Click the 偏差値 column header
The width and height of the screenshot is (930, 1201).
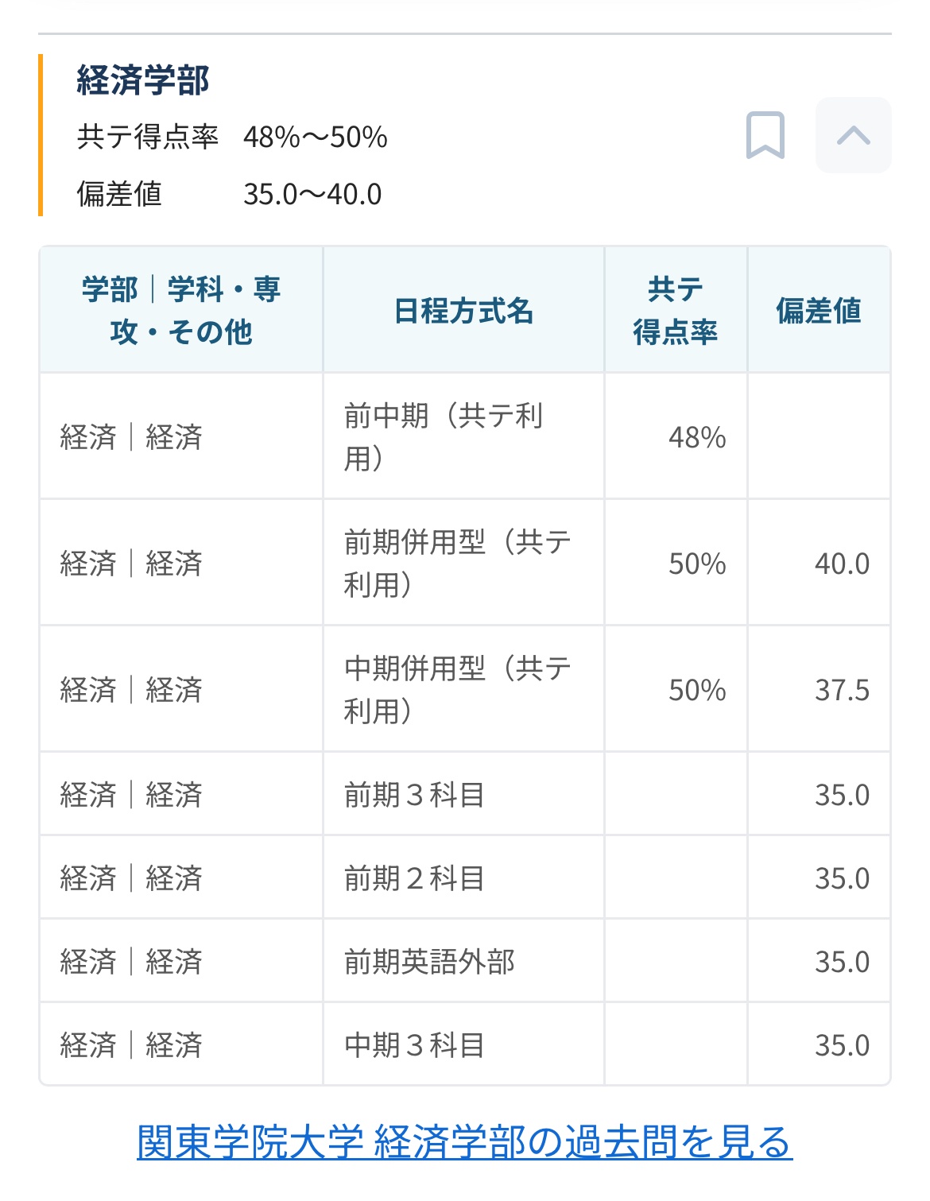click(819, 310)
